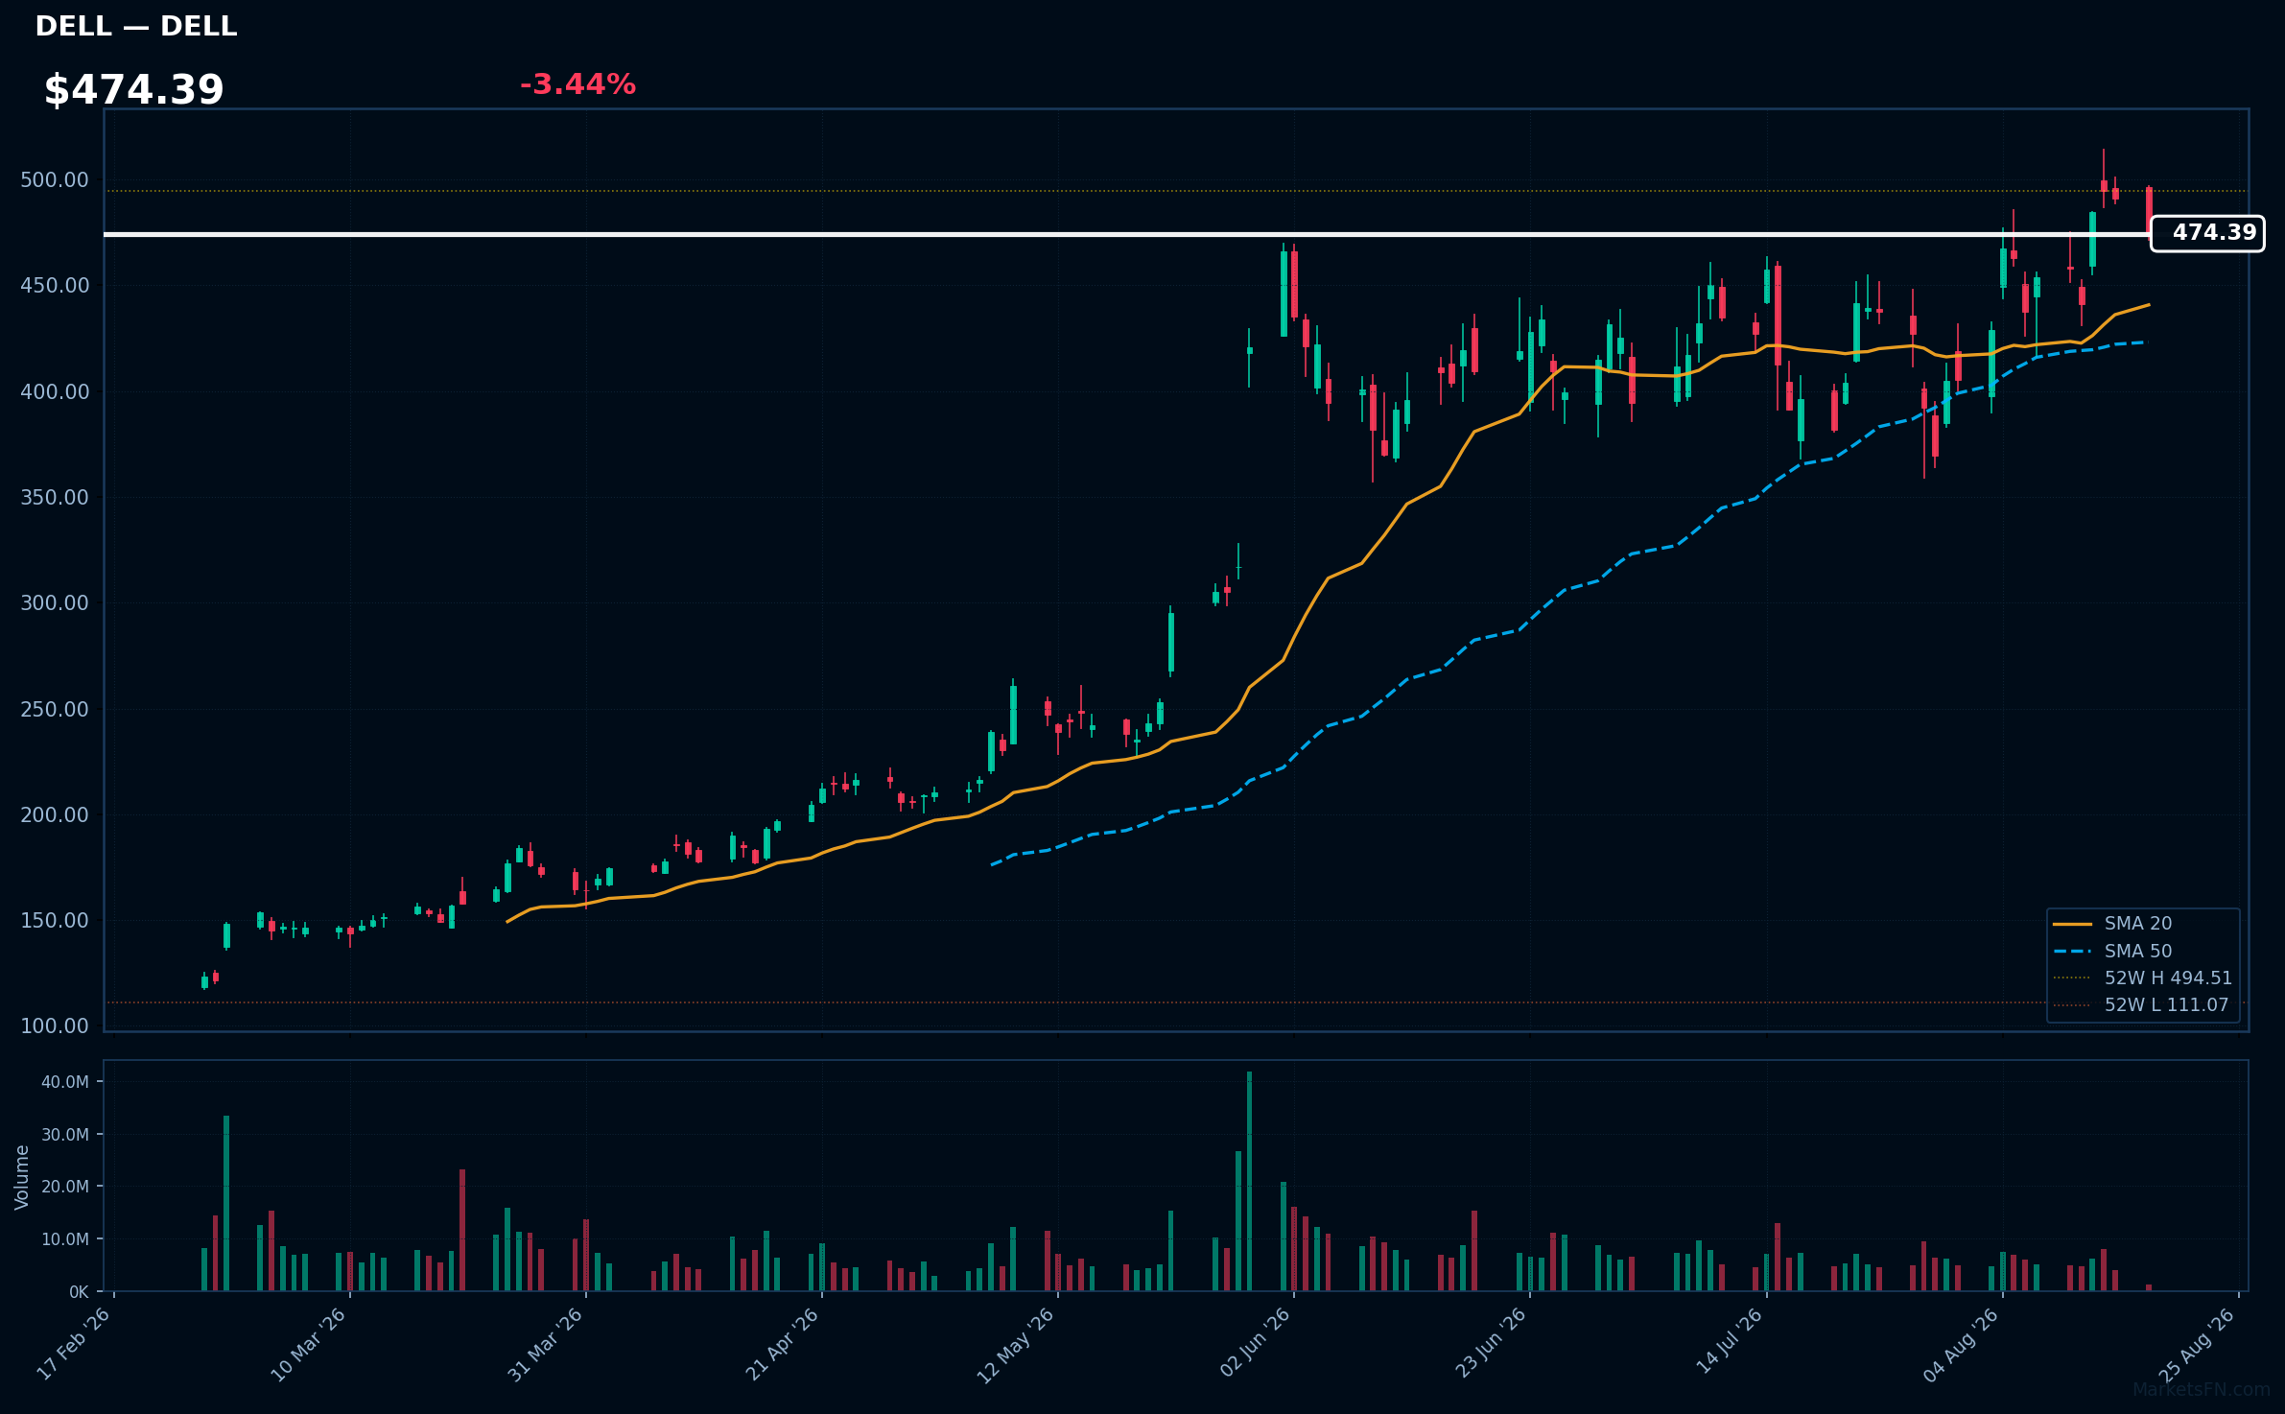Viewport: 2285px width, 1414px height.
Task: Click the 30.0M volume axis label
Action: (x=65, y=1135)
